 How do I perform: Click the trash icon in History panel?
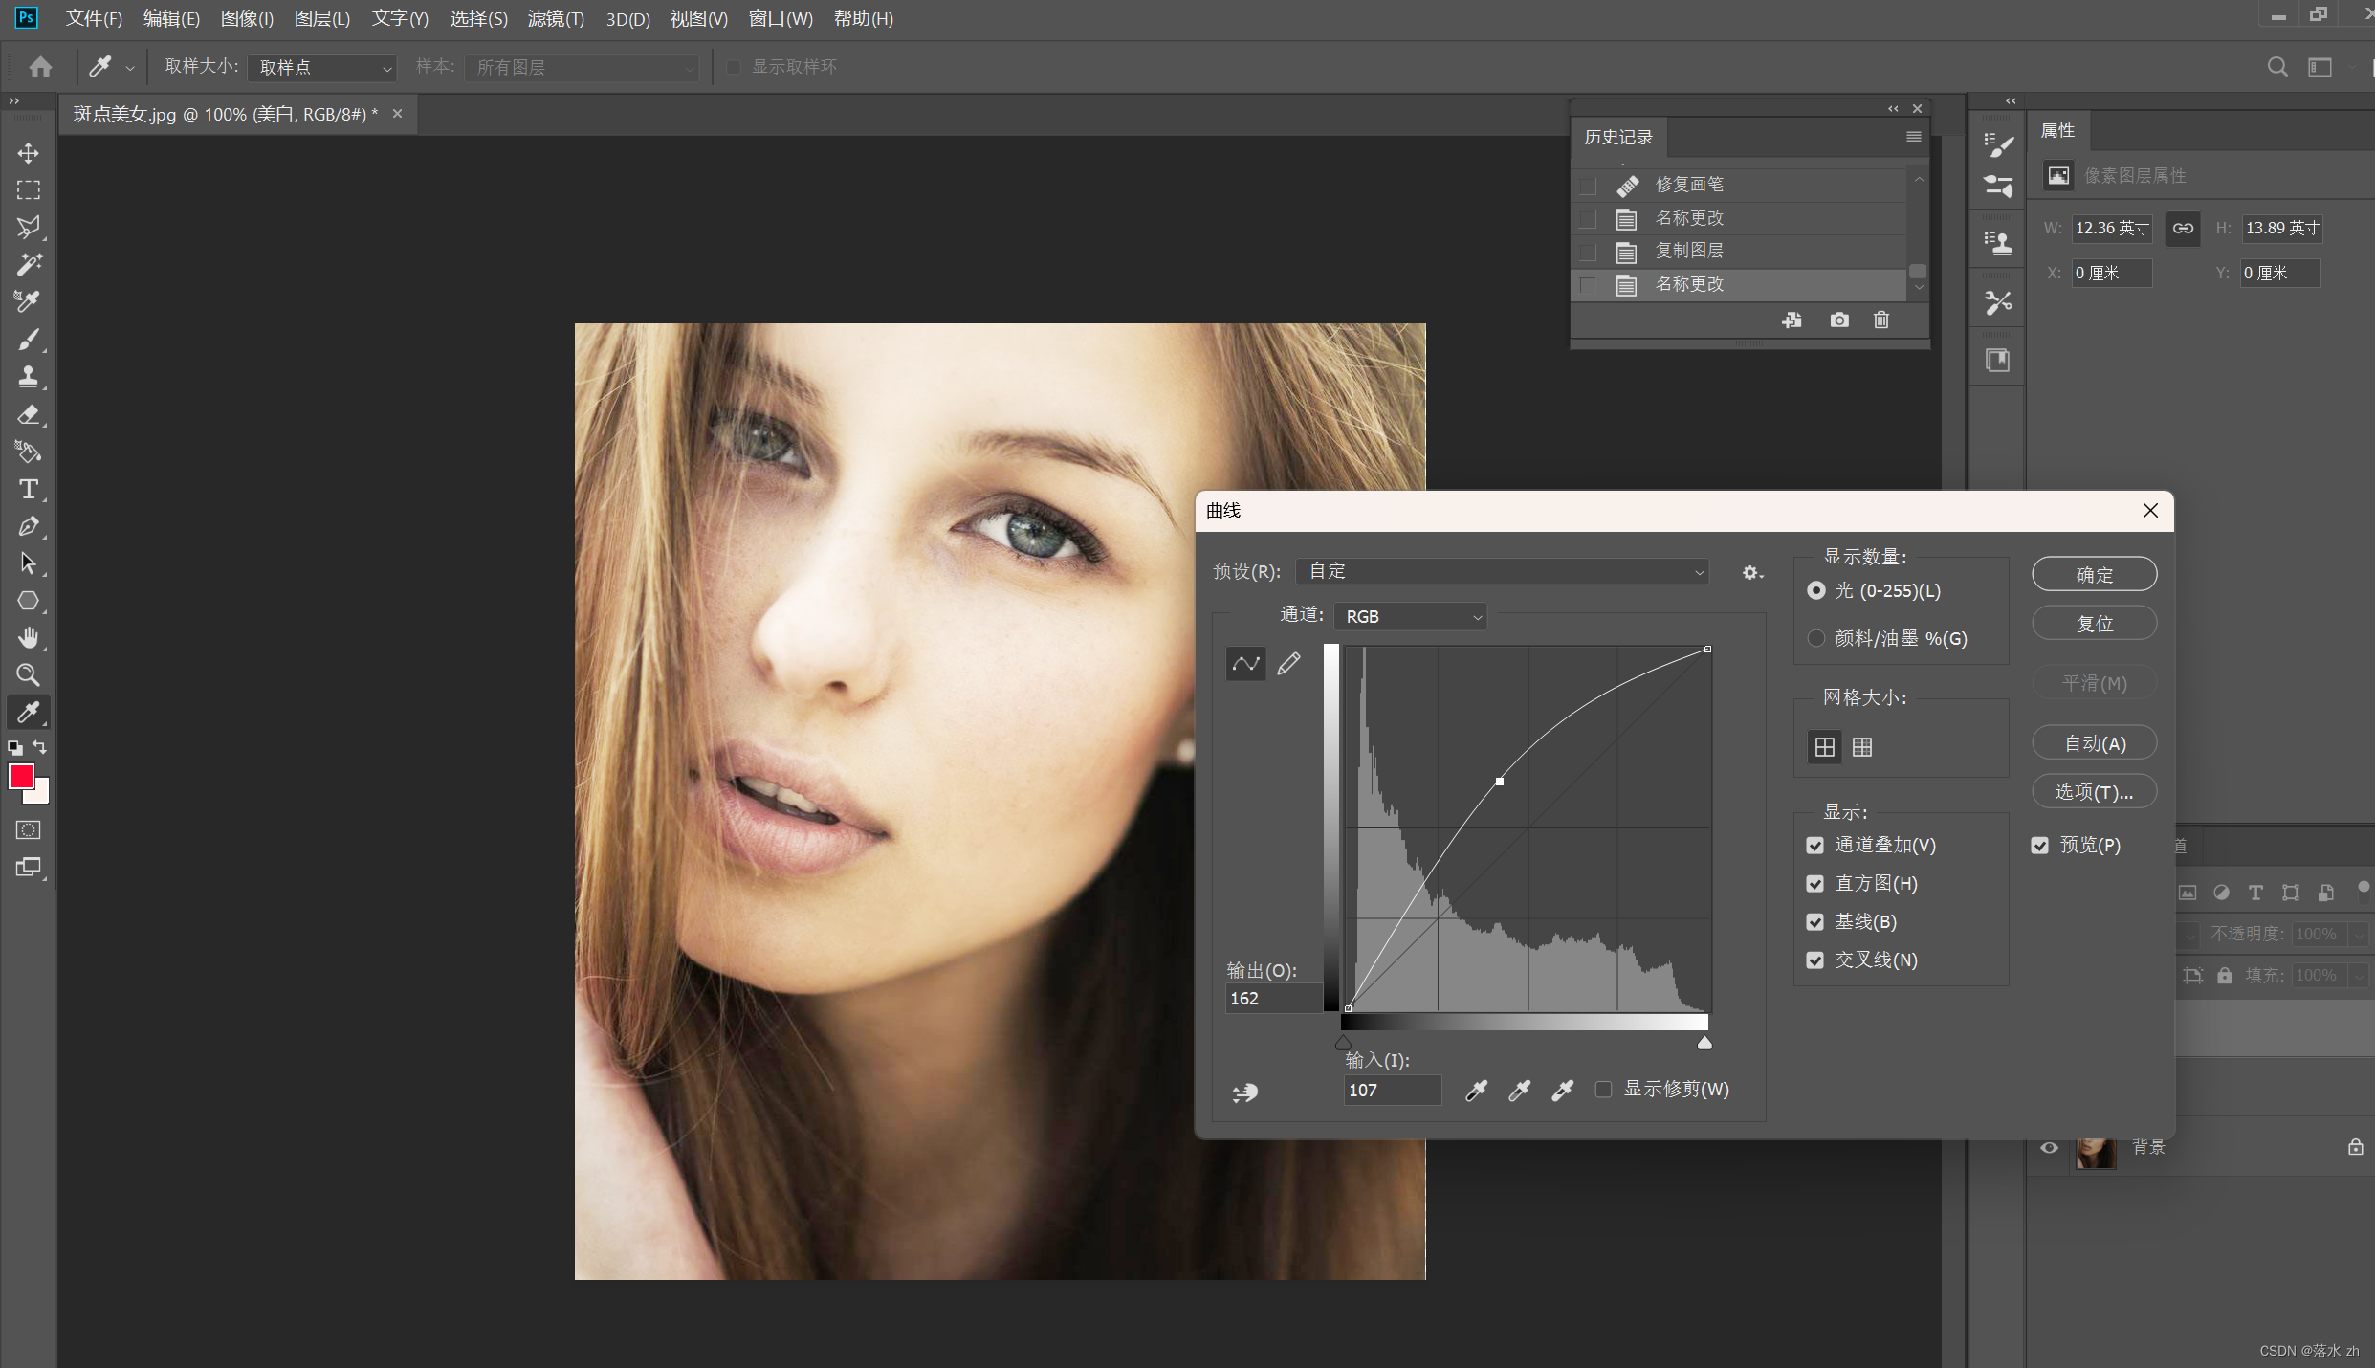[1880, 320]
